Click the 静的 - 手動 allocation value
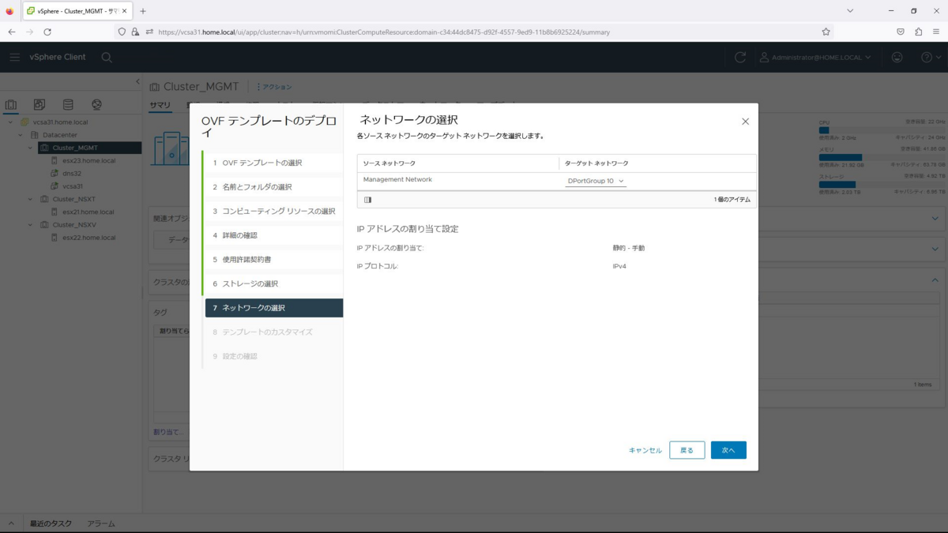 pos(629,248)
